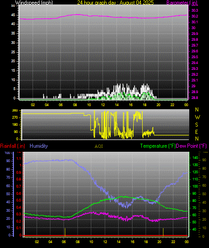Image resolution: width=209 pixels, height=248 pixels.
Task: Click the 'Barometer (.in)' axis label
Action: pos(182,3)
